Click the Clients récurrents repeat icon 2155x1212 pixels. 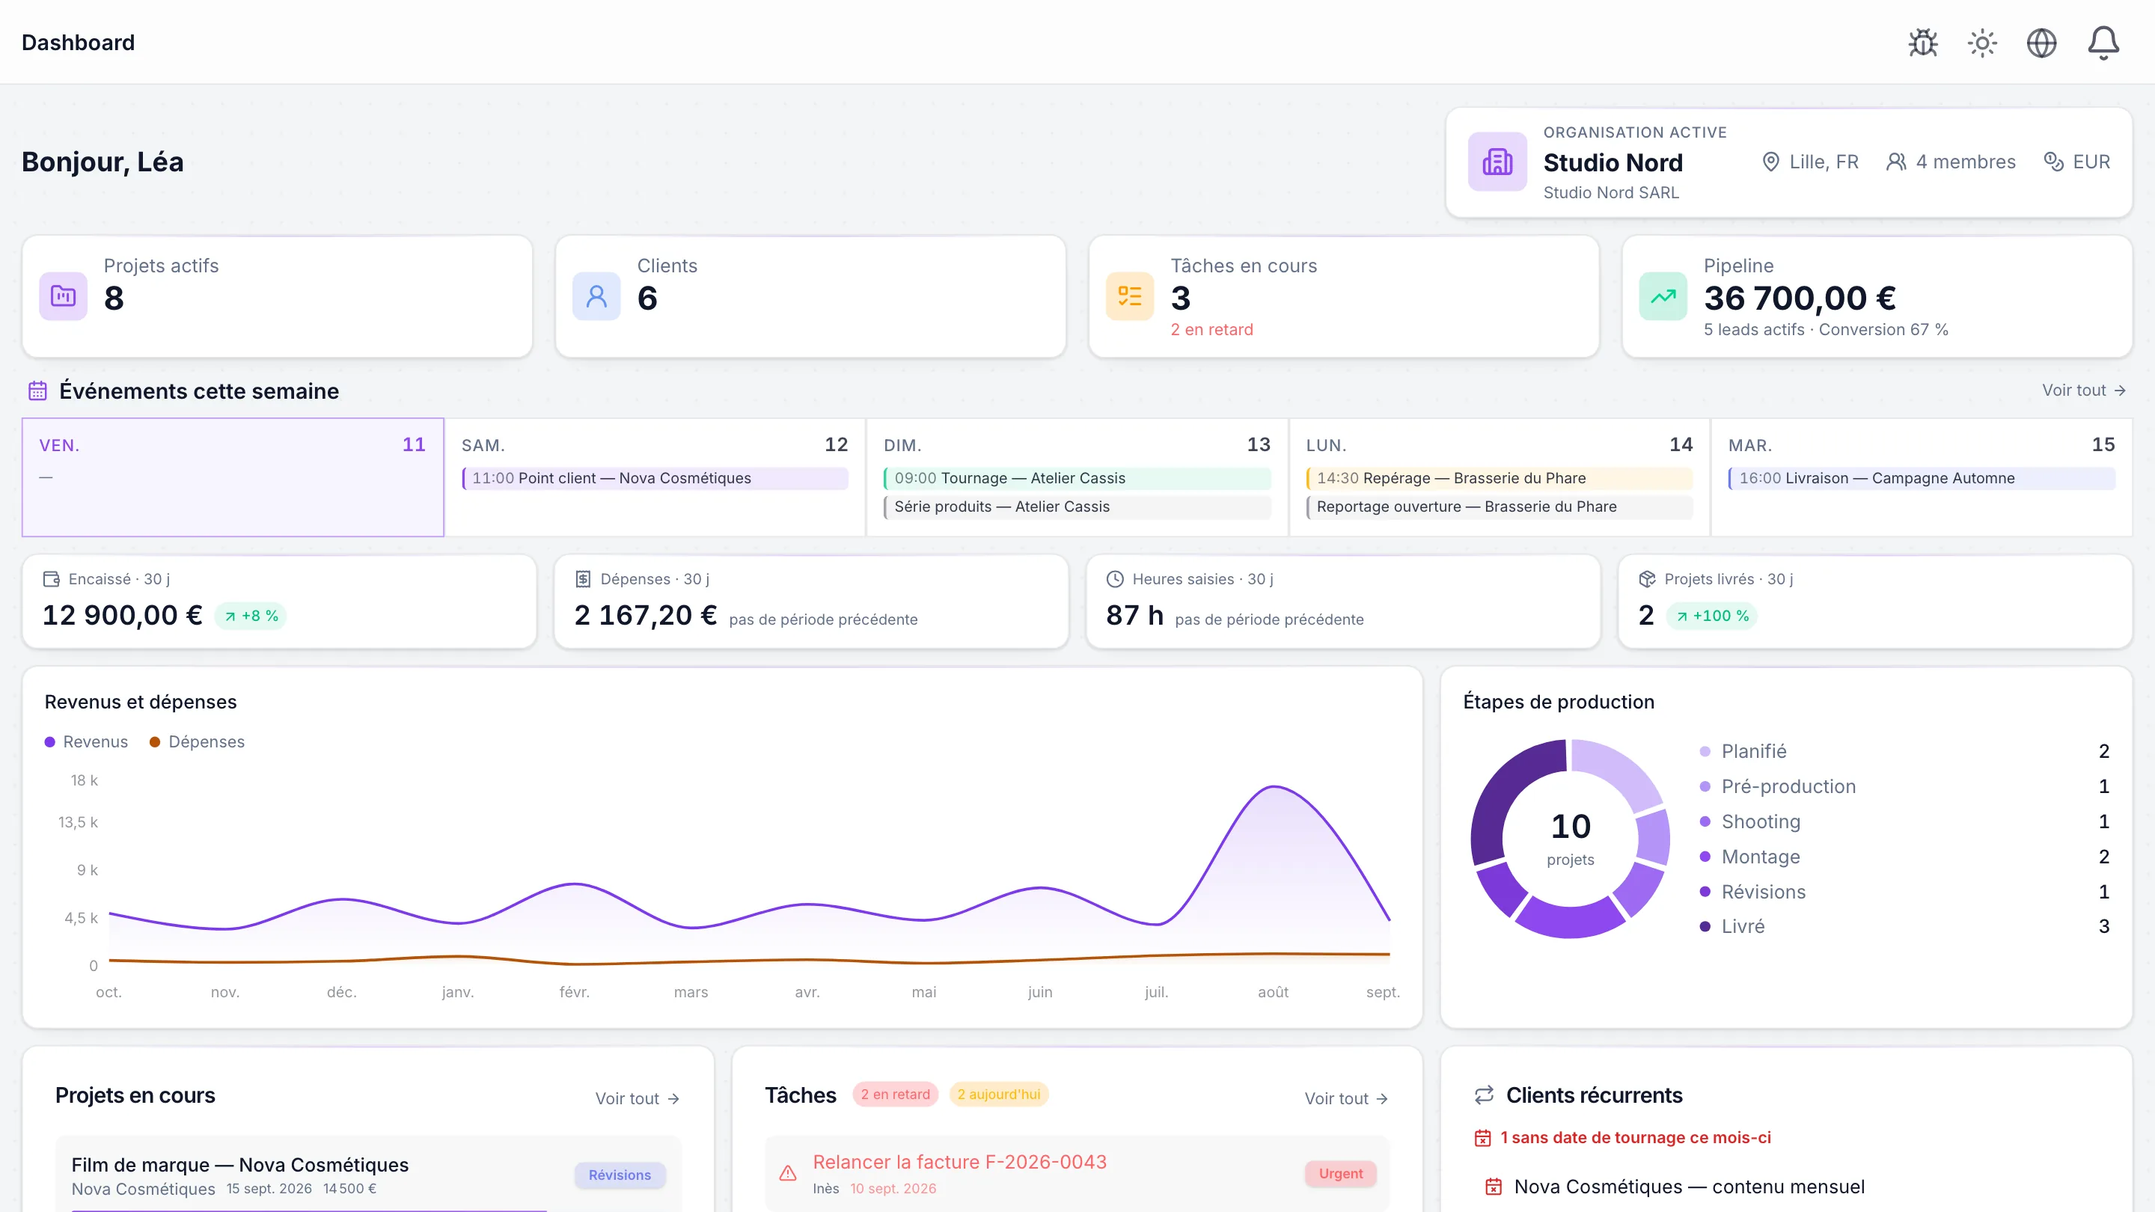pos(1484,1095)
